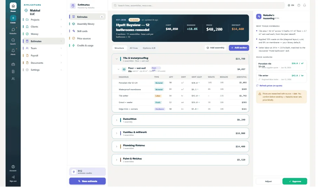Image resolution: width=322 pixels, height=188 pixels.
Task: Open Credits & usage
Action: 87,45
